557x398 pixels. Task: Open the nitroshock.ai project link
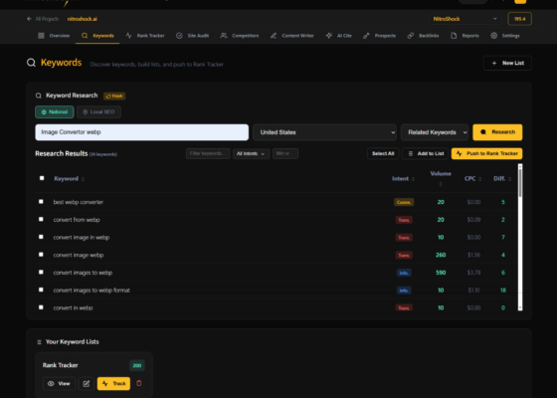pos(82,19)
